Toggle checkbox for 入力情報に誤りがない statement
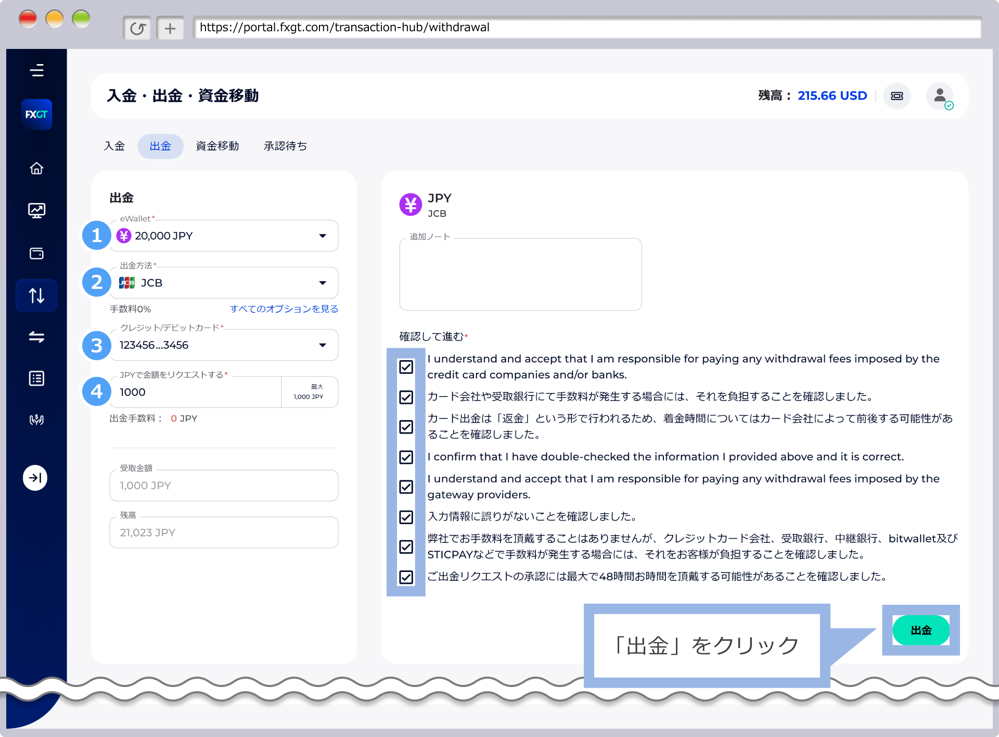The image size is (999, 737). [x=406, y=517]
